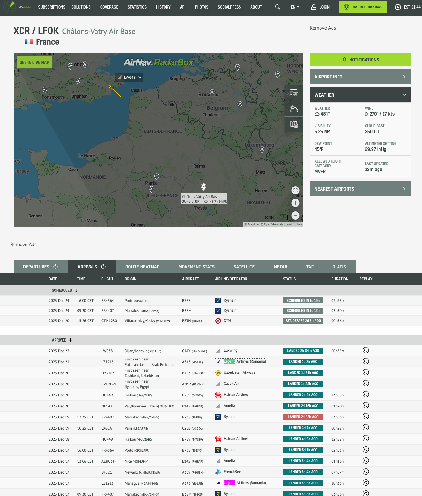Open the Subscriptions menu

[52, 7]
